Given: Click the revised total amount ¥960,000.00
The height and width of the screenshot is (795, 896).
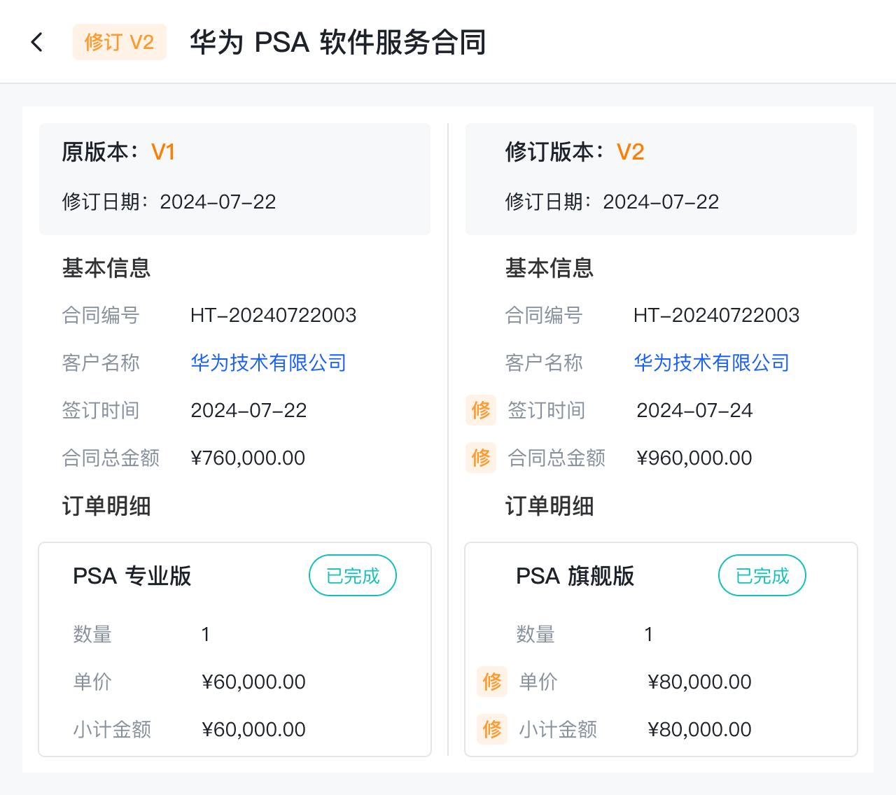Looking at the screenshot, I should (694, 458).
